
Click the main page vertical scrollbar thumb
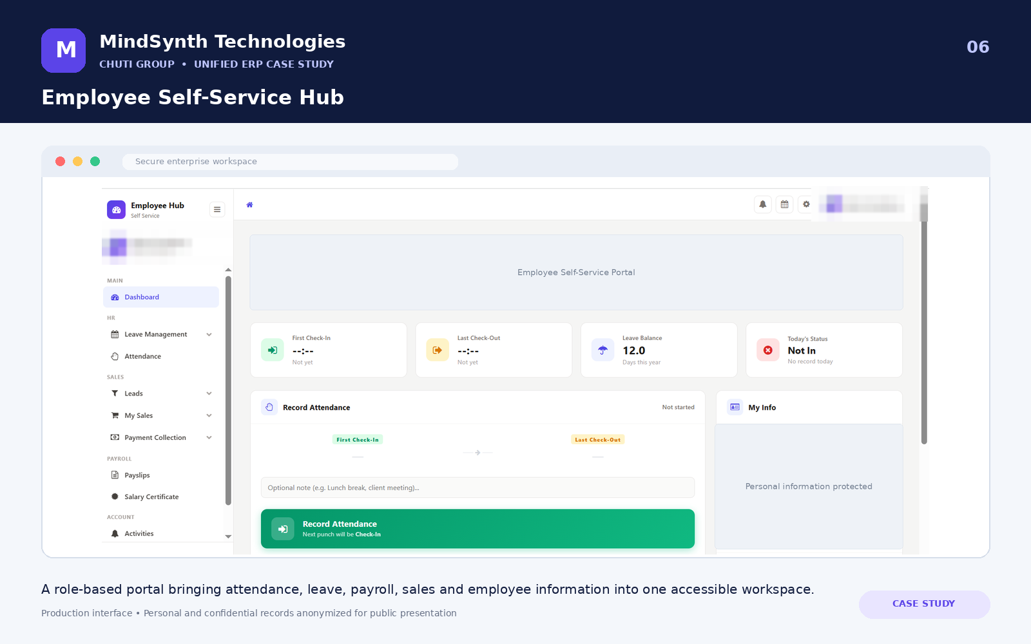click(924, 333)
